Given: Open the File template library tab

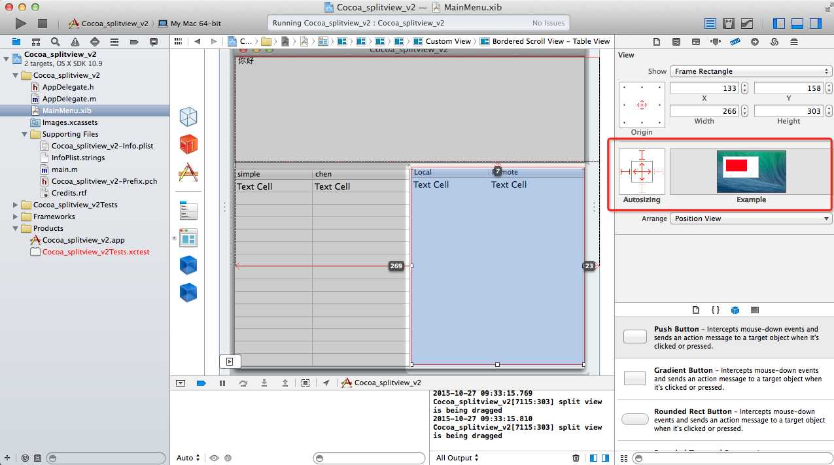Looking at the screenshot, I should point(696,310).
